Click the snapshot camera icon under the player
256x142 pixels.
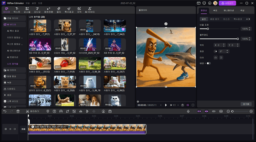click(182, 105)
